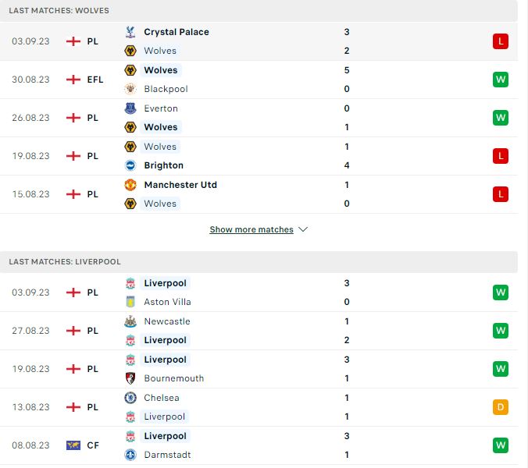Open the Wolves vs Brighton match row date

point(30,156)
